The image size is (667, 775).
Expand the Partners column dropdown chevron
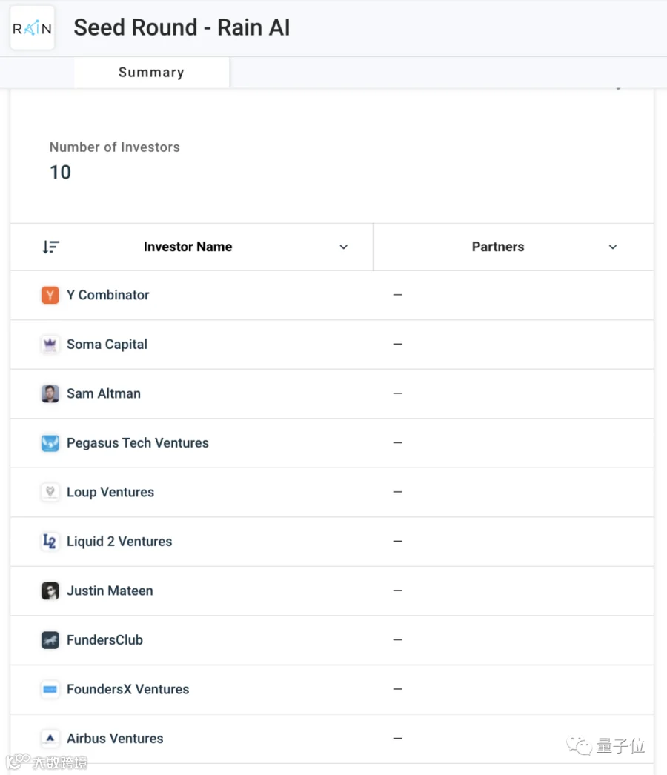613,247
